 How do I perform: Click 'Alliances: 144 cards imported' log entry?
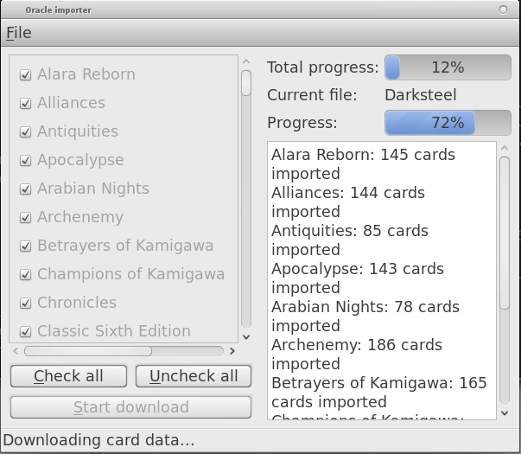[348, 202]
